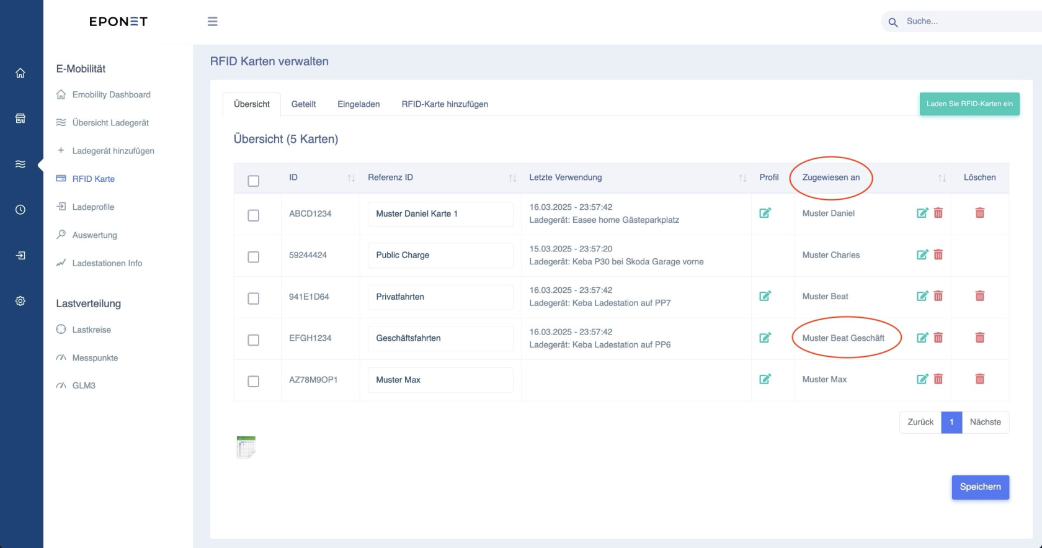Select Ladegerät hinzufügen in sidebar
The image size is (1042, 548).
(113, 151)
